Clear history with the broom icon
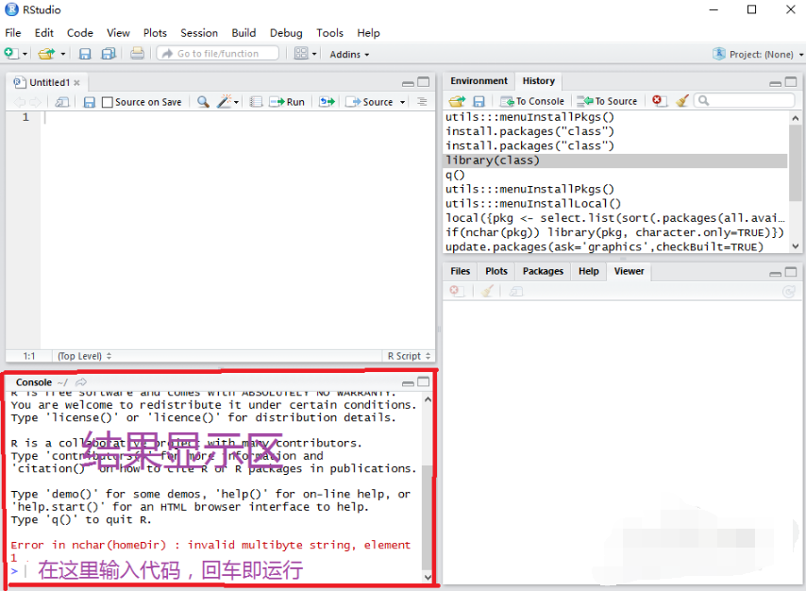The image size is (806, 591). (682, 101)
